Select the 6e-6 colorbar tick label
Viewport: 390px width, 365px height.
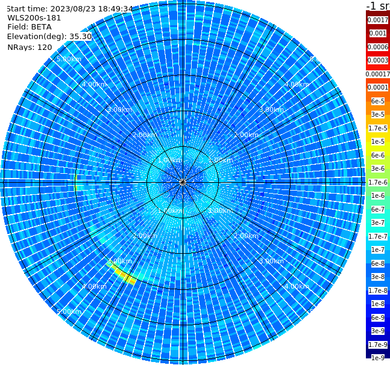tap(378, 155)
